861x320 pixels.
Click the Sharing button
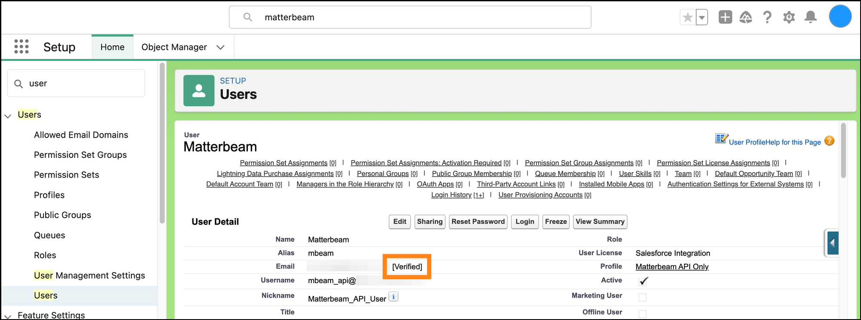tap(430, 222)
